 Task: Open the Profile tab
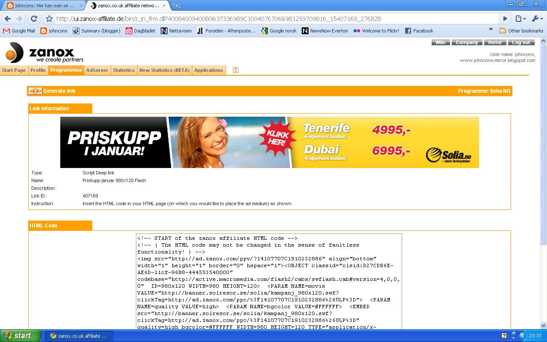click(38, 70)
